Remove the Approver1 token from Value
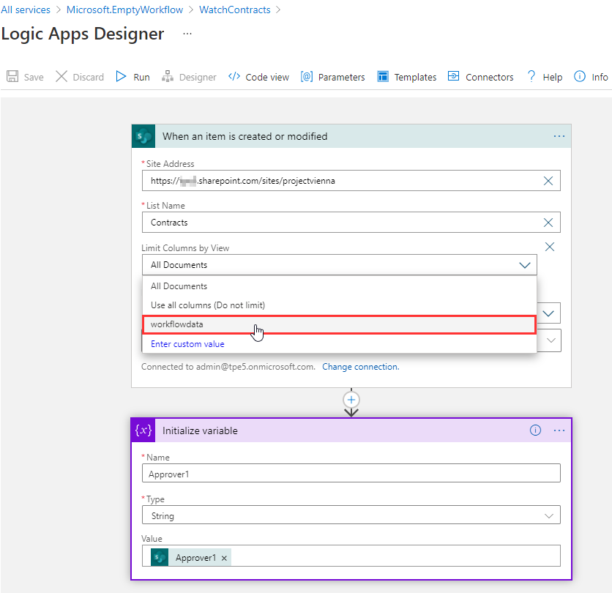 (225, 558)
